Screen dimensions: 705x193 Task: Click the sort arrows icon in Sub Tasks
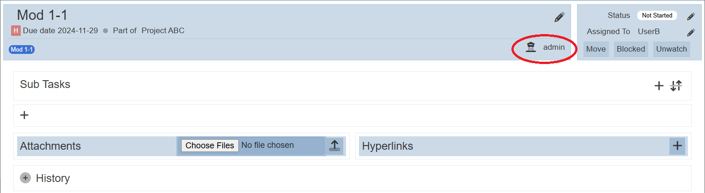[676, 86]
